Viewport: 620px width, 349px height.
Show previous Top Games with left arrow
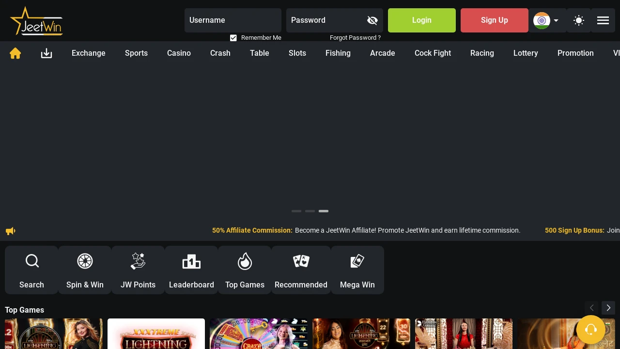click(x=591, y=308)
